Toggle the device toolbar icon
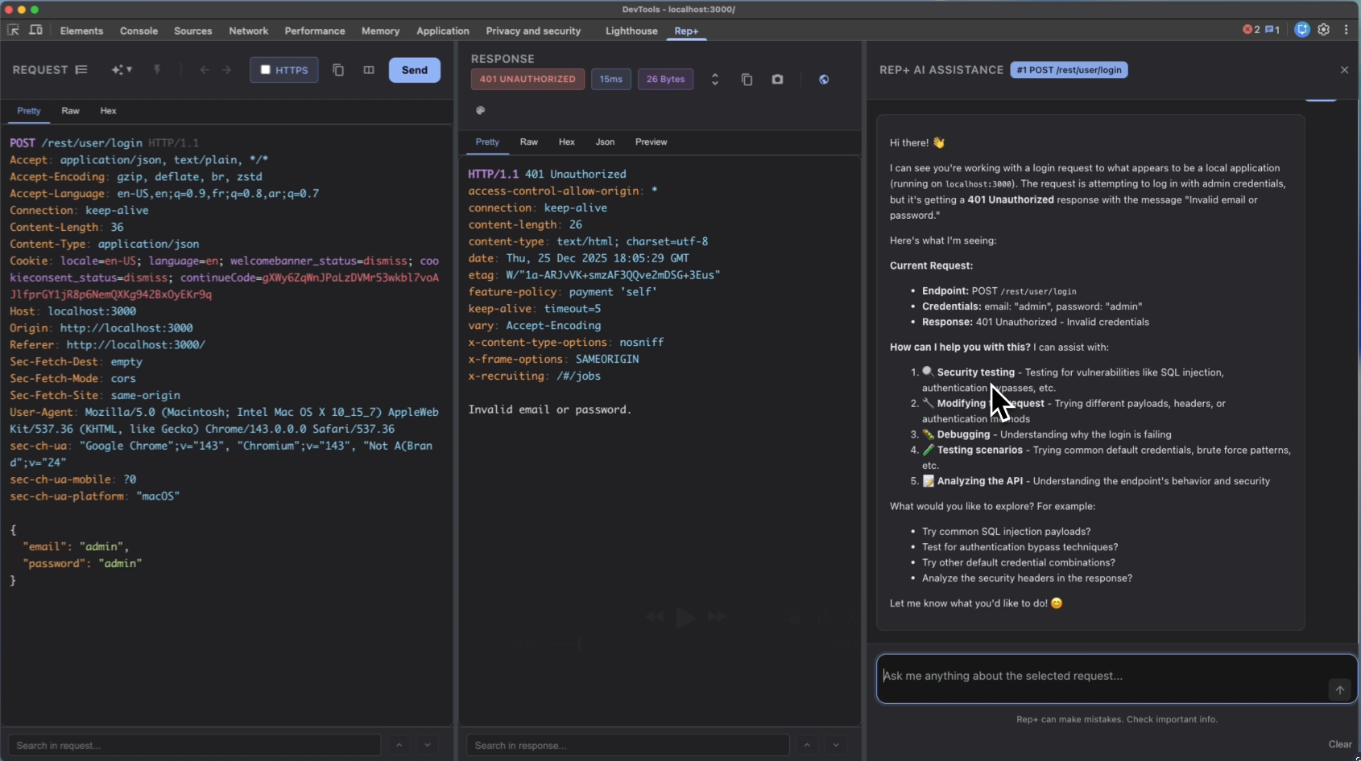The width and height of the screenshot is (1361, 761). [x=36, y=30]
